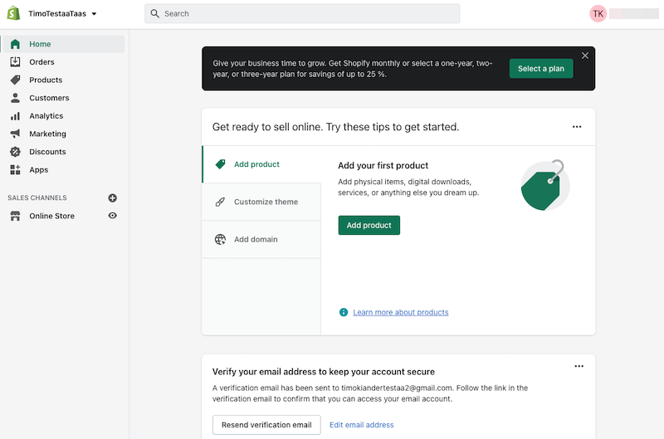Open Online Store sales channel
The height and width of the screenshot is (439, 664).
51,216
